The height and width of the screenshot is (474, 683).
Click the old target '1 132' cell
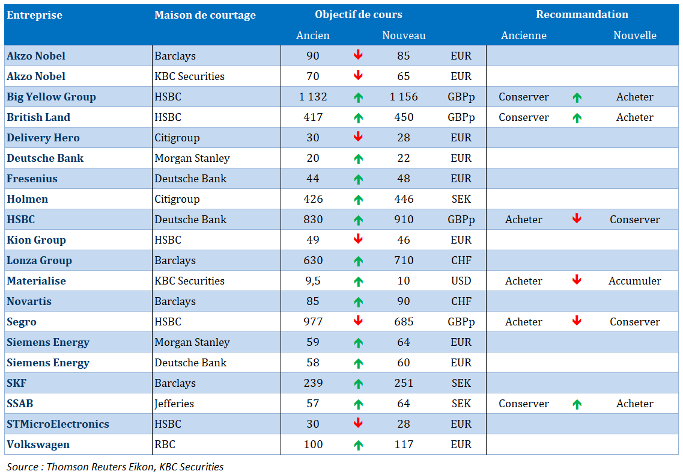click(x=313, y=97)
